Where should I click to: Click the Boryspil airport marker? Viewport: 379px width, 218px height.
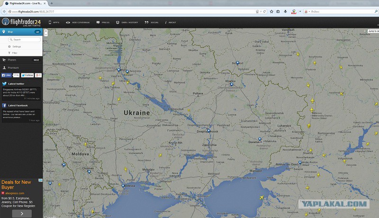pos(127,72)
